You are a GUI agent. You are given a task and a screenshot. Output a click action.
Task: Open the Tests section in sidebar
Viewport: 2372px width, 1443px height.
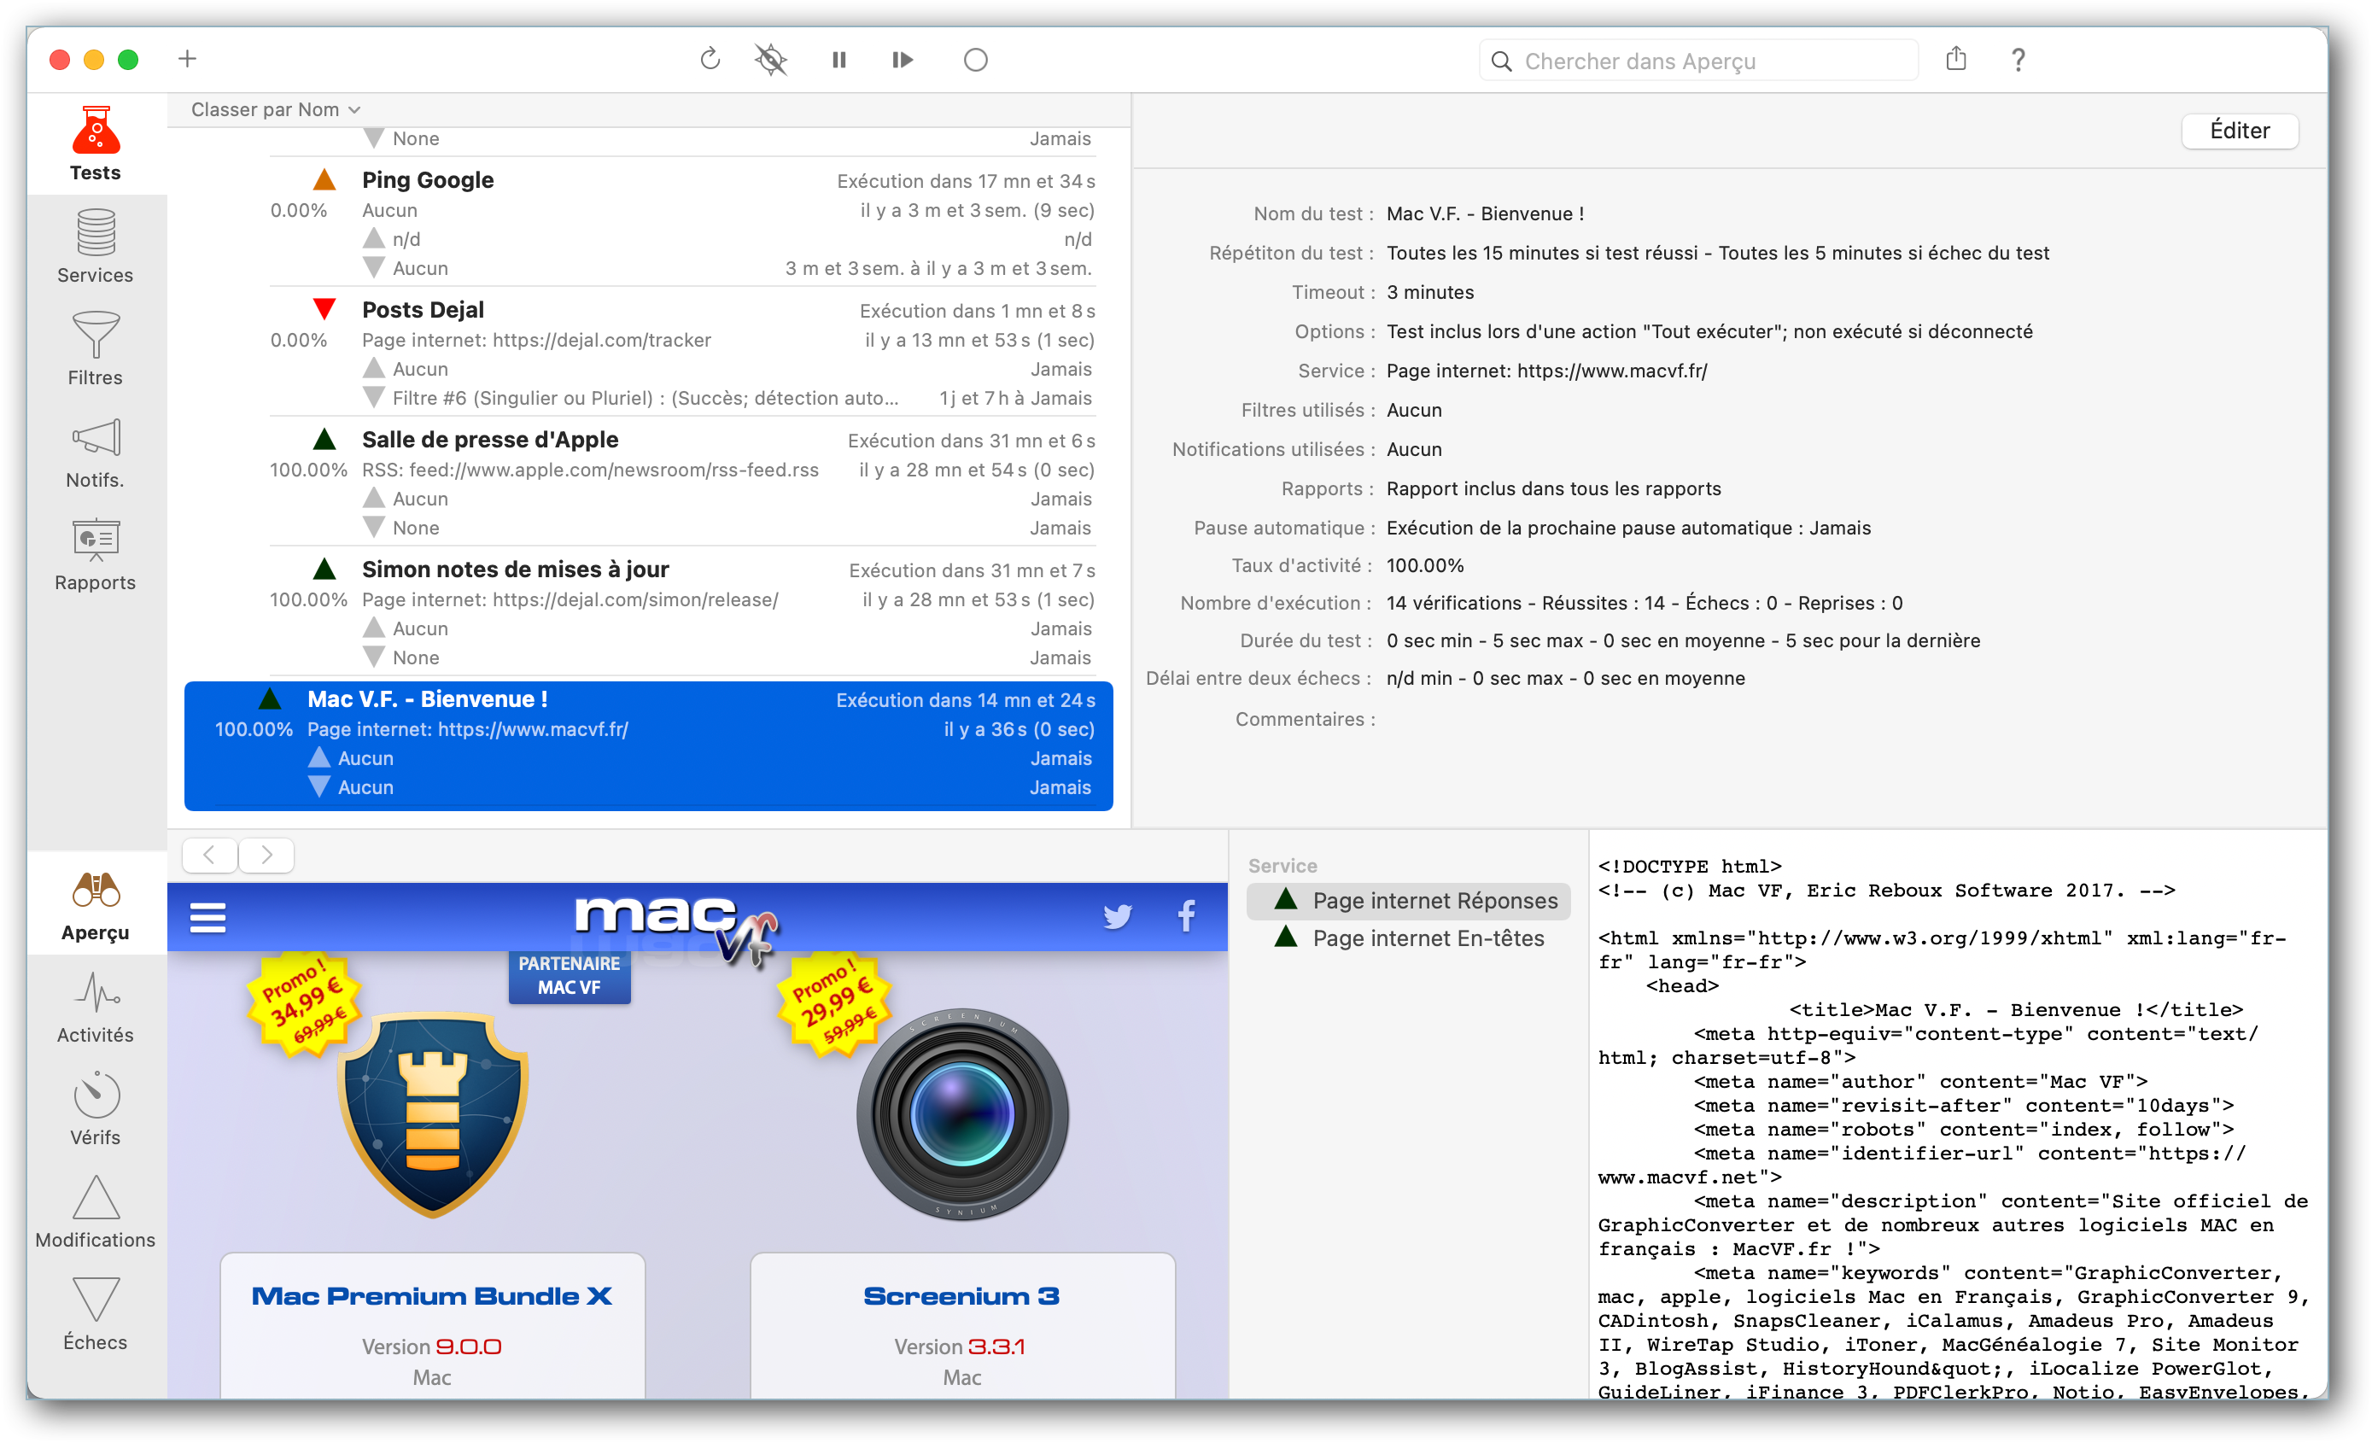(96, 144)
